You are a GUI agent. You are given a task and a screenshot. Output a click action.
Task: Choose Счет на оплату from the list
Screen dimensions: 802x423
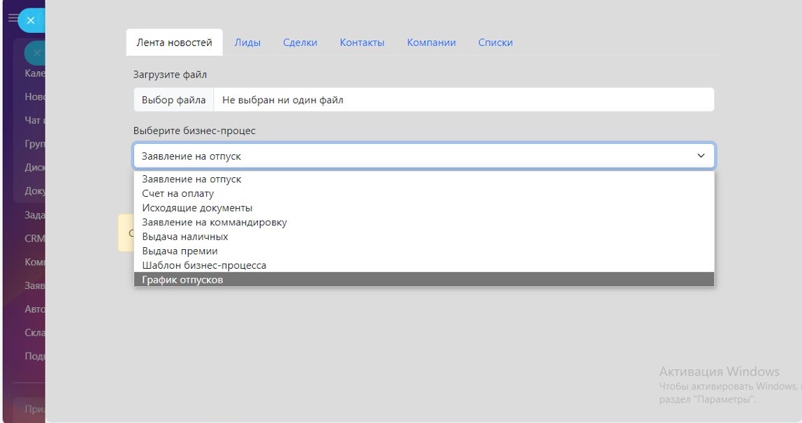(x=178, y=193)
